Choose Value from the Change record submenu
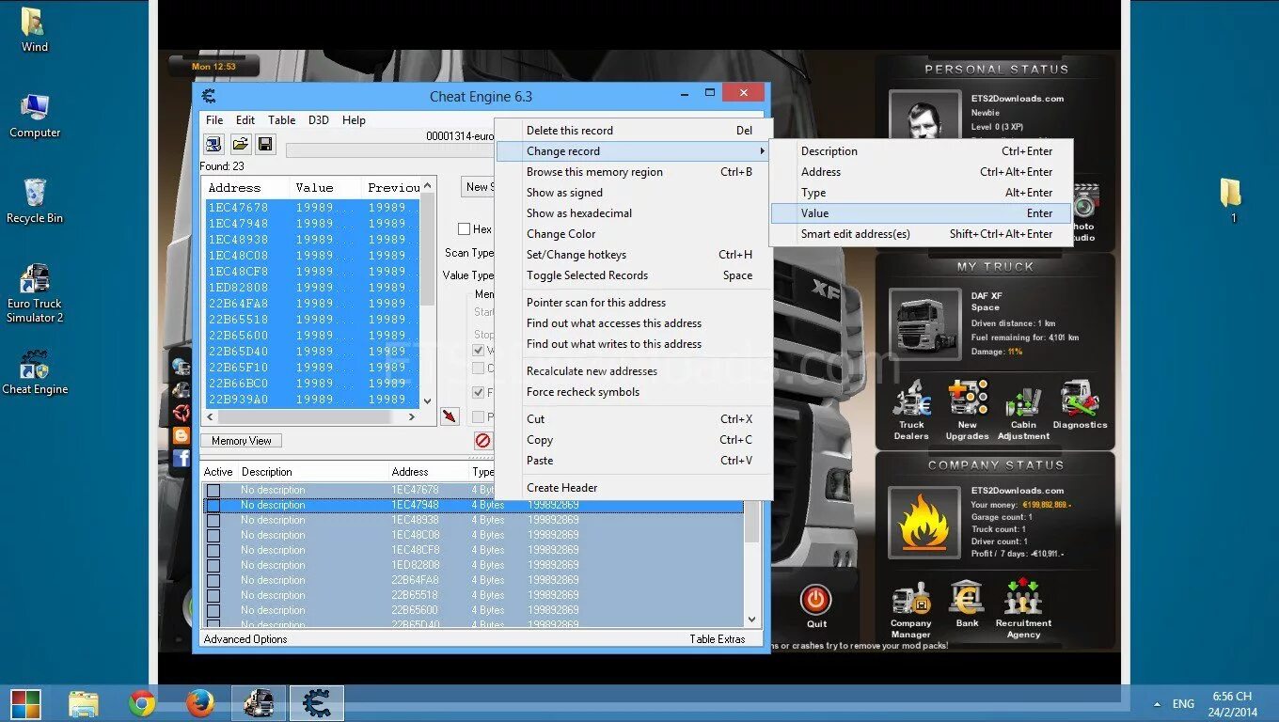Image resolution: width=1279 pixels, height=722 pixels. (x=814, y=212)
